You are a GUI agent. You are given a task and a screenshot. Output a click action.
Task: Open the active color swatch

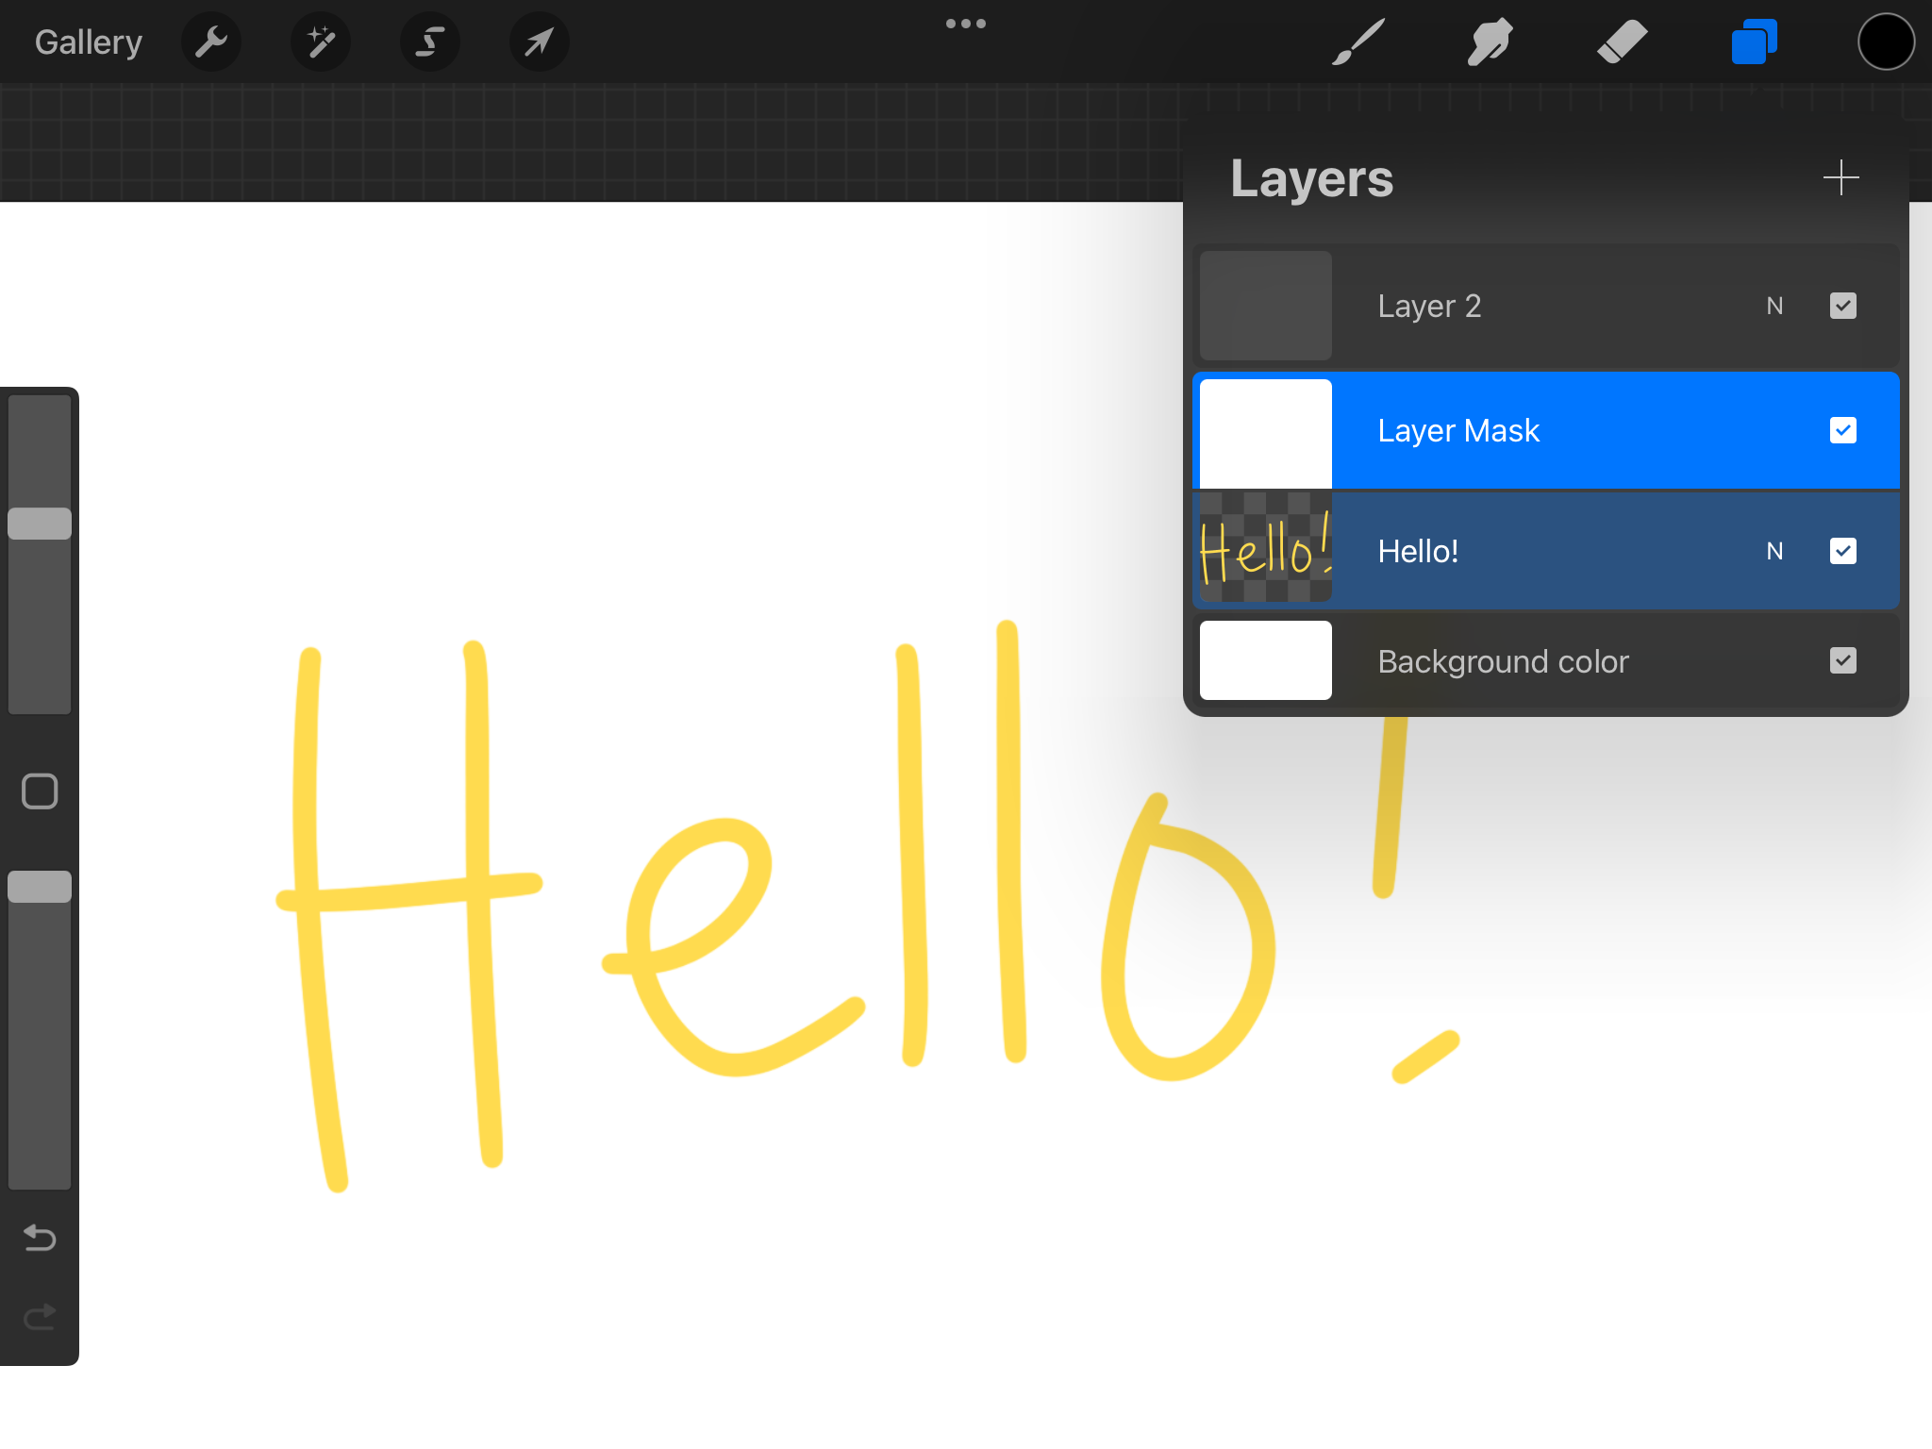pyautogui.click(x=1886, y=42)
